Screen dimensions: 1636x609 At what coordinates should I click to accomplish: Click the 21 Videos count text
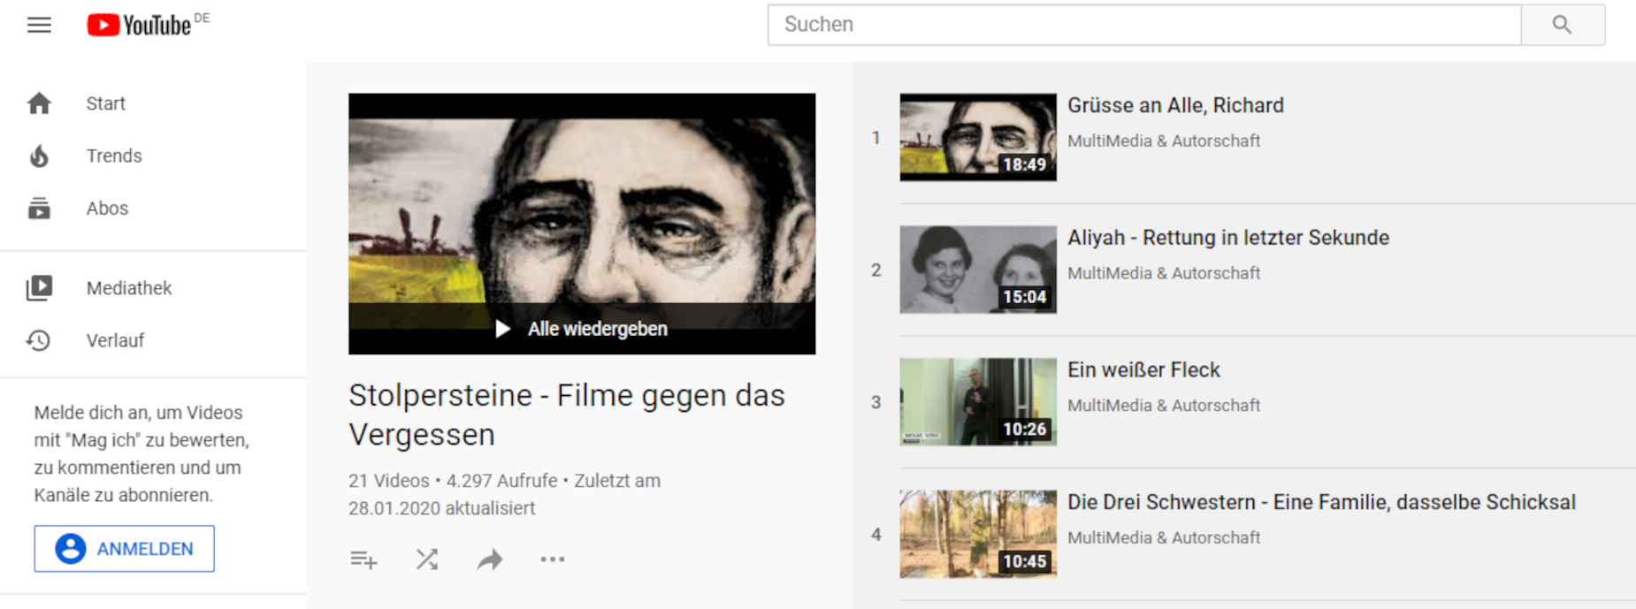pyautogui.click(x=388, y=481)
